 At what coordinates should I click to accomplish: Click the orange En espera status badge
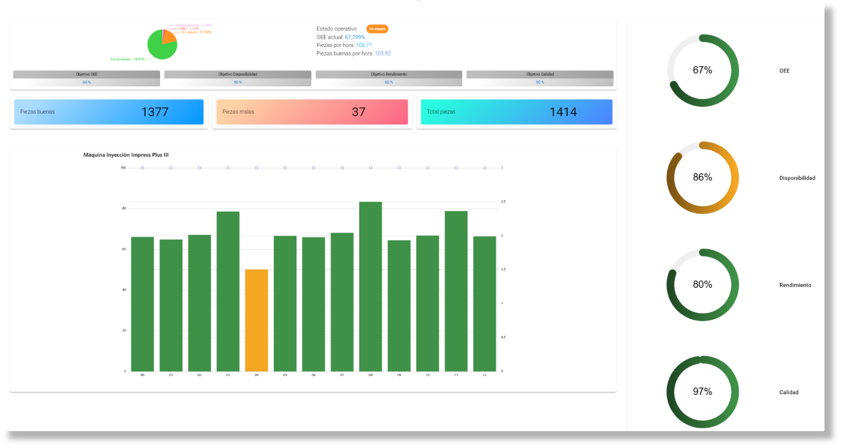pyautogui.click(x=377, y=29)
